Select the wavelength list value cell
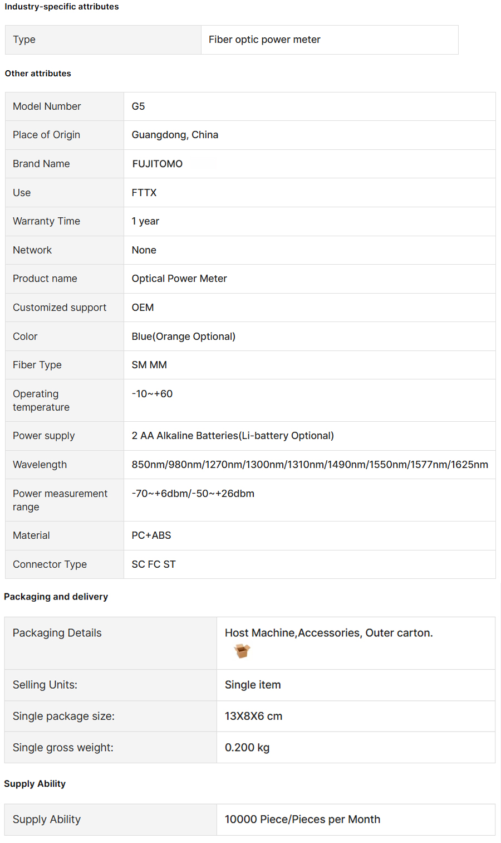Viewport: 501px width, 843px height. click(x=310, y=465)
